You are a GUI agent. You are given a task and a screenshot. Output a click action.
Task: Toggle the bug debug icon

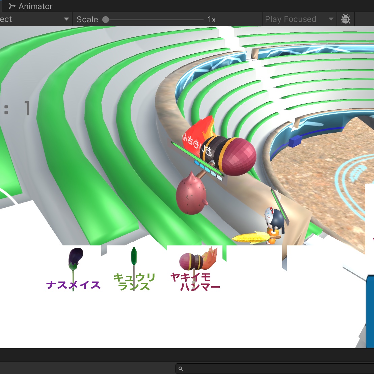[345, 19]
